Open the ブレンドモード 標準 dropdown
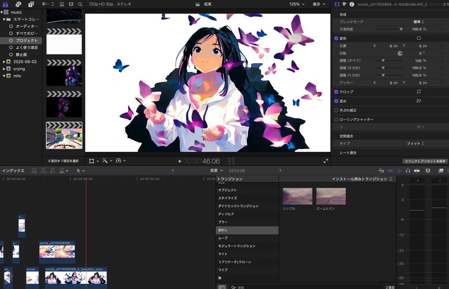Image resolution: width=449 pixels, height=289 pixels. pyautogui.click(x=419, y=22)
